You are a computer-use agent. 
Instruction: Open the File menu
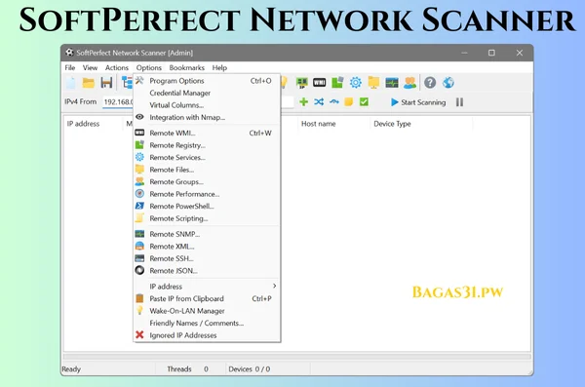70,67
